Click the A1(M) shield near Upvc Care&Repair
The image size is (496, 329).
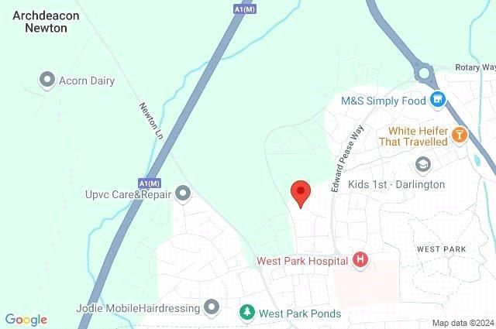tap(150, 183)
